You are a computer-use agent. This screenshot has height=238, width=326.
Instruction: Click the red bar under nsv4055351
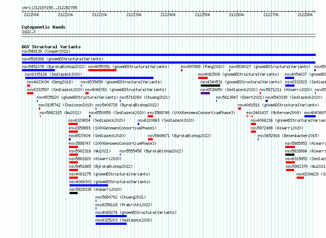pos(102,70)
